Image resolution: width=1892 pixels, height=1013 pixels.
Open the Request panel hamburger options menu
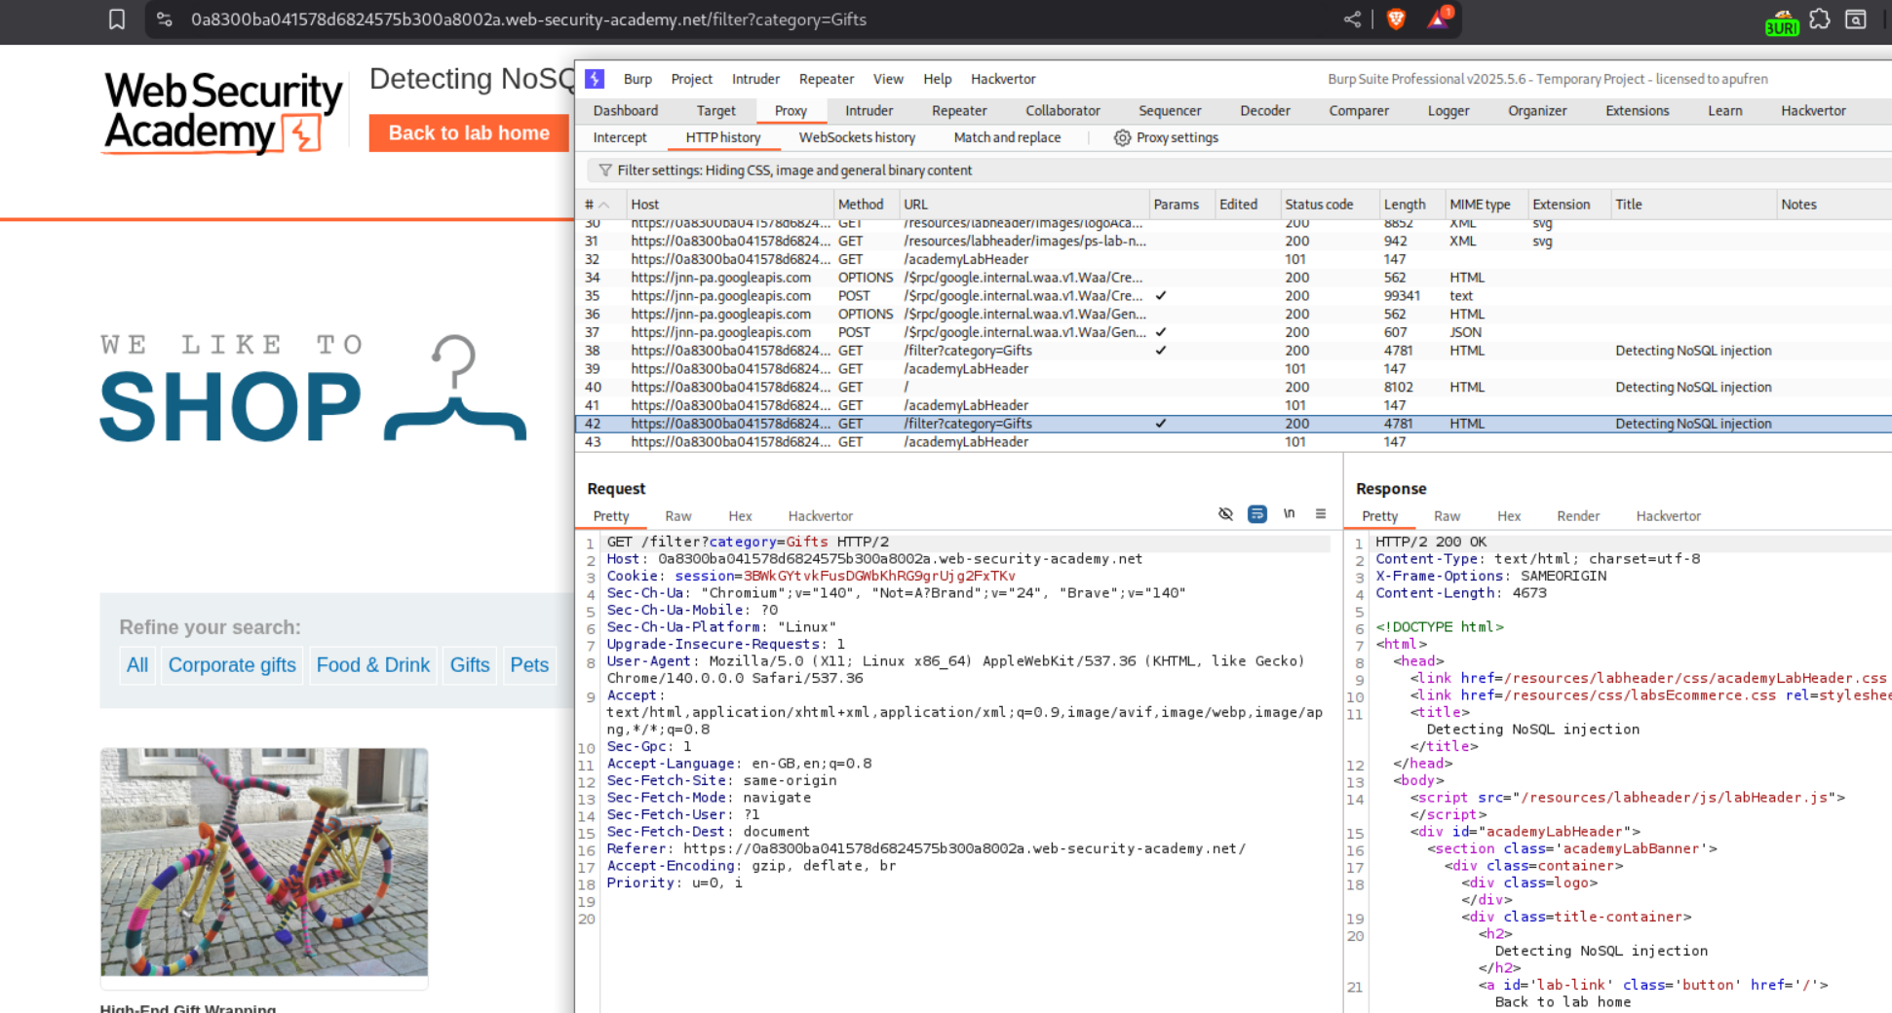coord(1321,514)
